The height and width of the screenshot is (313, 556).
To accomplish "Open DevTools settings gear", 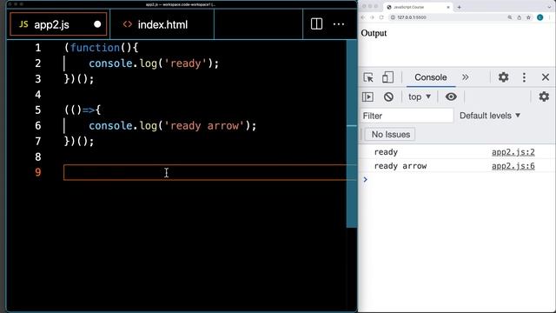I will pos(503,77).
